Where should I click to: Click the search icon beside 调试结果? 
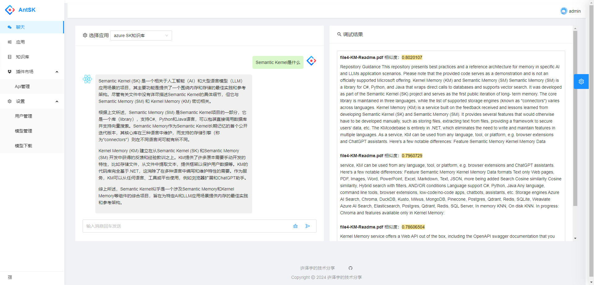point(339,34)
